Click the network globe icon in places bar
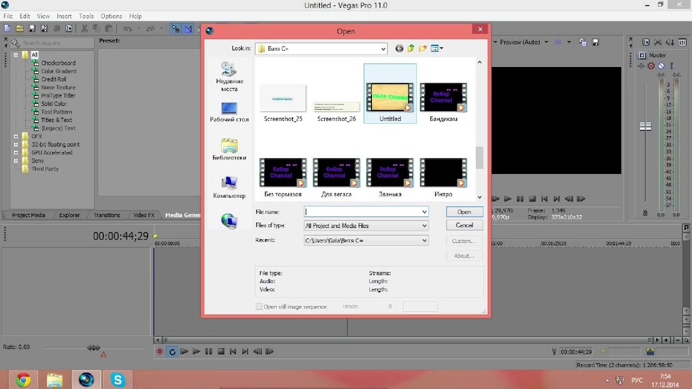The width and height of the screenshot is (692, 389). pos(229,220)
